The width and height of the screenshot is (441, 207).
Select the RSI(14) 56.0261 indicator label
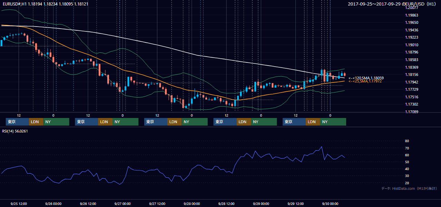click(x=15, y=131)
